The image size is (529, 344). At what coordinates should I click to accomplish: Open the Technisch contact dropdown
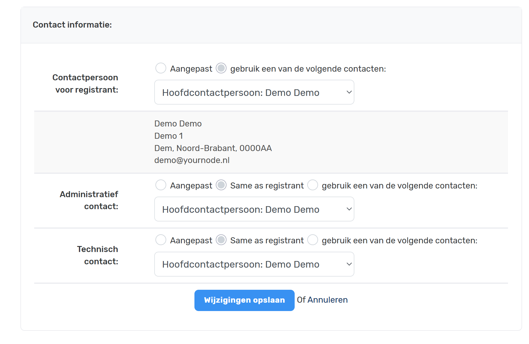pyautogui.click(x=254, y=264)
